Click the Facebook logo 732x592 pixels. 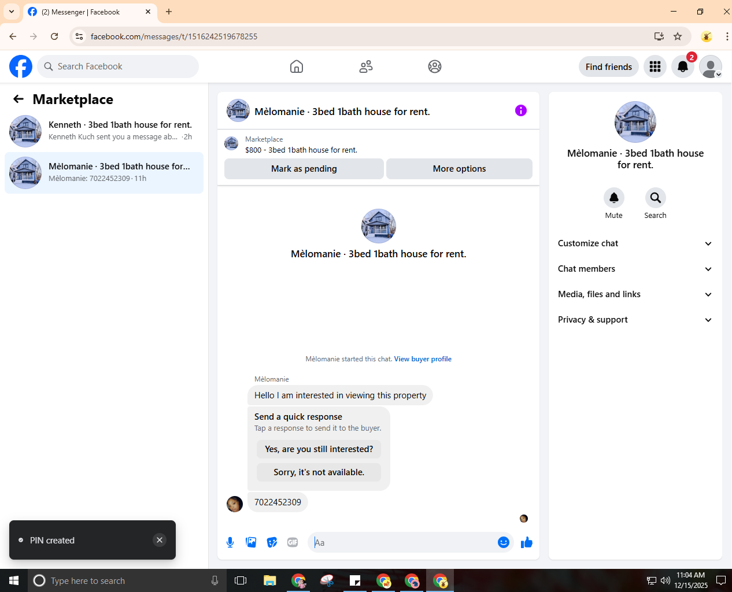[x=21, y=66]
